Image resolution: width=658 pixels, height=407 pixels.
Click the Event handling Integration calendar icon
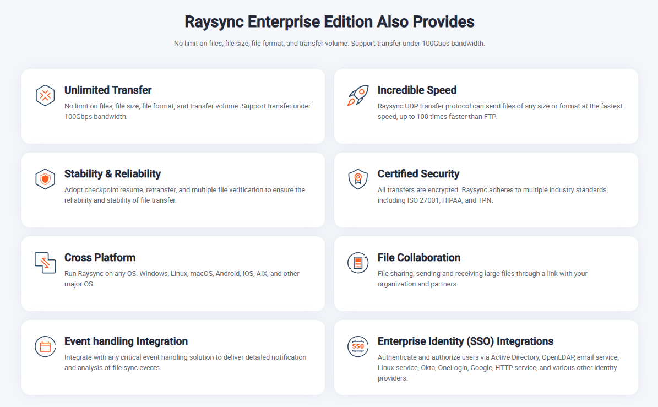pyautogui.click(x=45, y=346)
